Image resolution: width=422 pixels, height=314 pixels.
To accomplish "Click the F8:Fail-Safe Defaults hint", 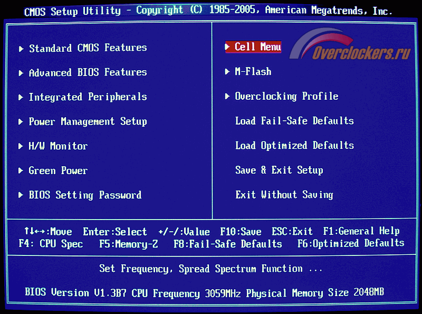I will click(x=228, y=244).
